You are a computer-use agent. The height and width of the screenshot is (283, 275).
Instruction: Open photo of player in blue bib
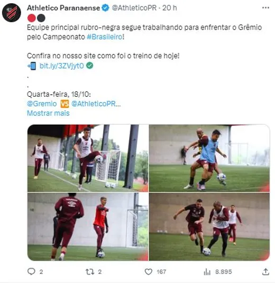(x=209, y=158)
